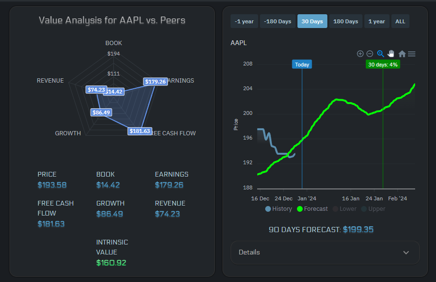The height and width of the screenshot is (282, 436).
Task: Enable the Lower band in the legend
Action: click(x=344, y=209)
